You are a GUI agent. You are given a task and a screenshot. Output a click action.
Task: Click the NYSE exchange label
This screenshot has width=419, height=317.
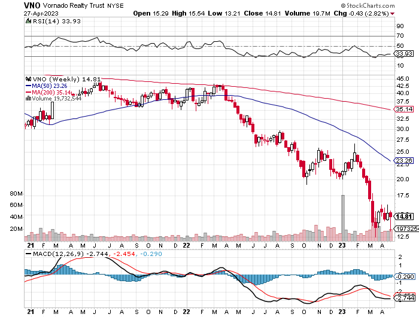[116, 6]
